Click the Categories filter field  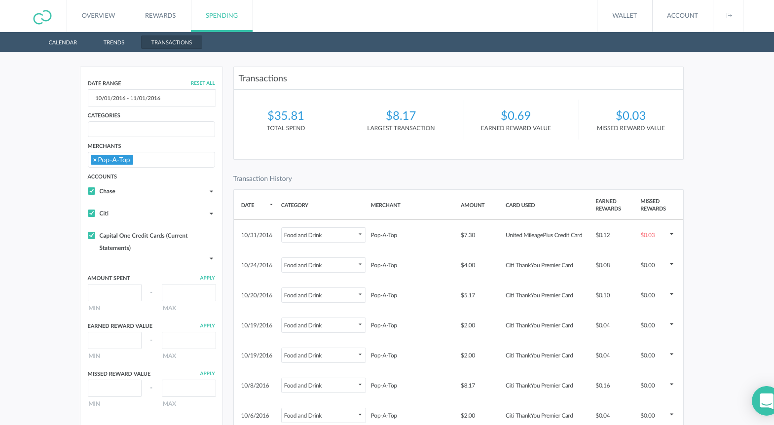click(151, 129)
